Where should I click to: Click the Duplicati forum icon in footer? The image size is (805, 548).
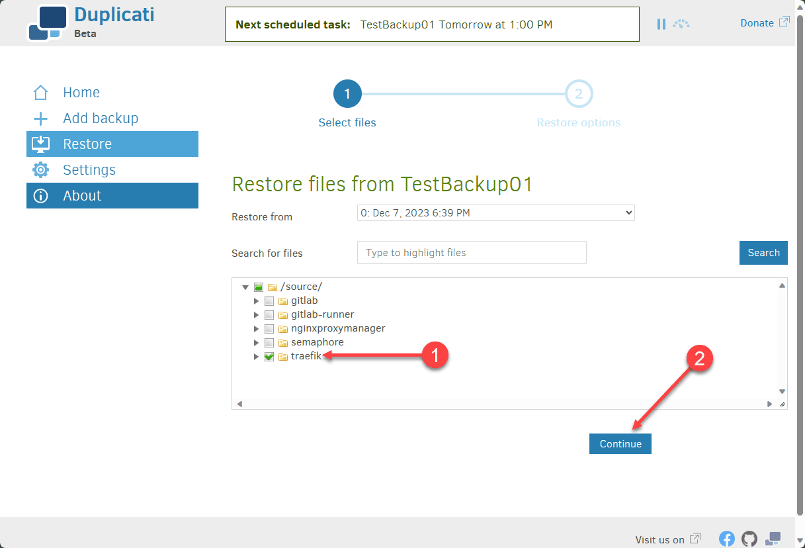point(773,539)
